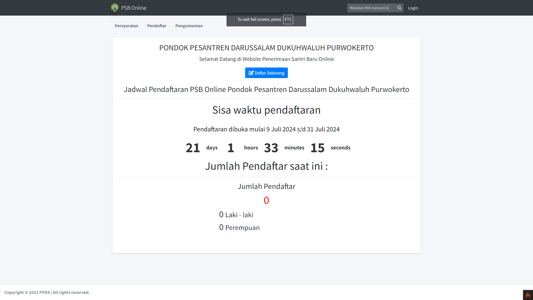Click the Laki - laki count row
533x300 pixels.
pos(236,214)
